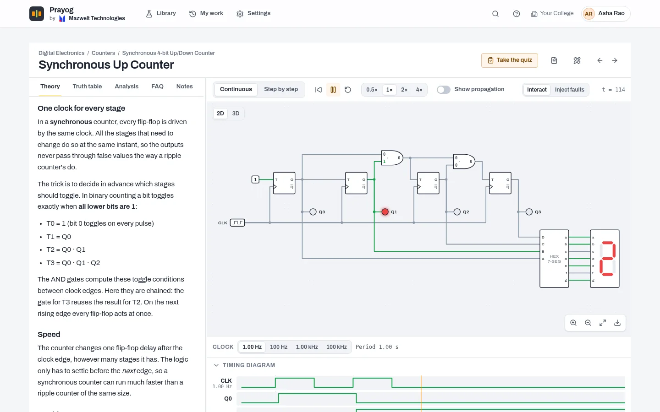Viewport: 660px width, 412px height.
Task: Click the constant 1 input box
Action: pyautogui.click(x=255, y=179)
